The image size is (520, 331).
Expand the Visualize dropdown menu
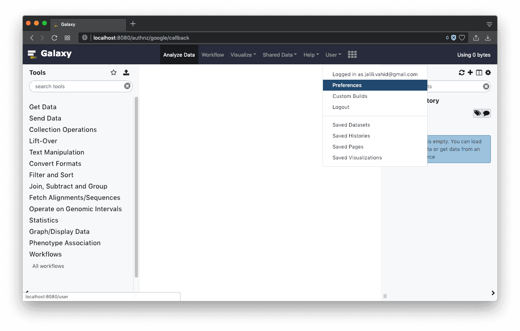[243, 55]
